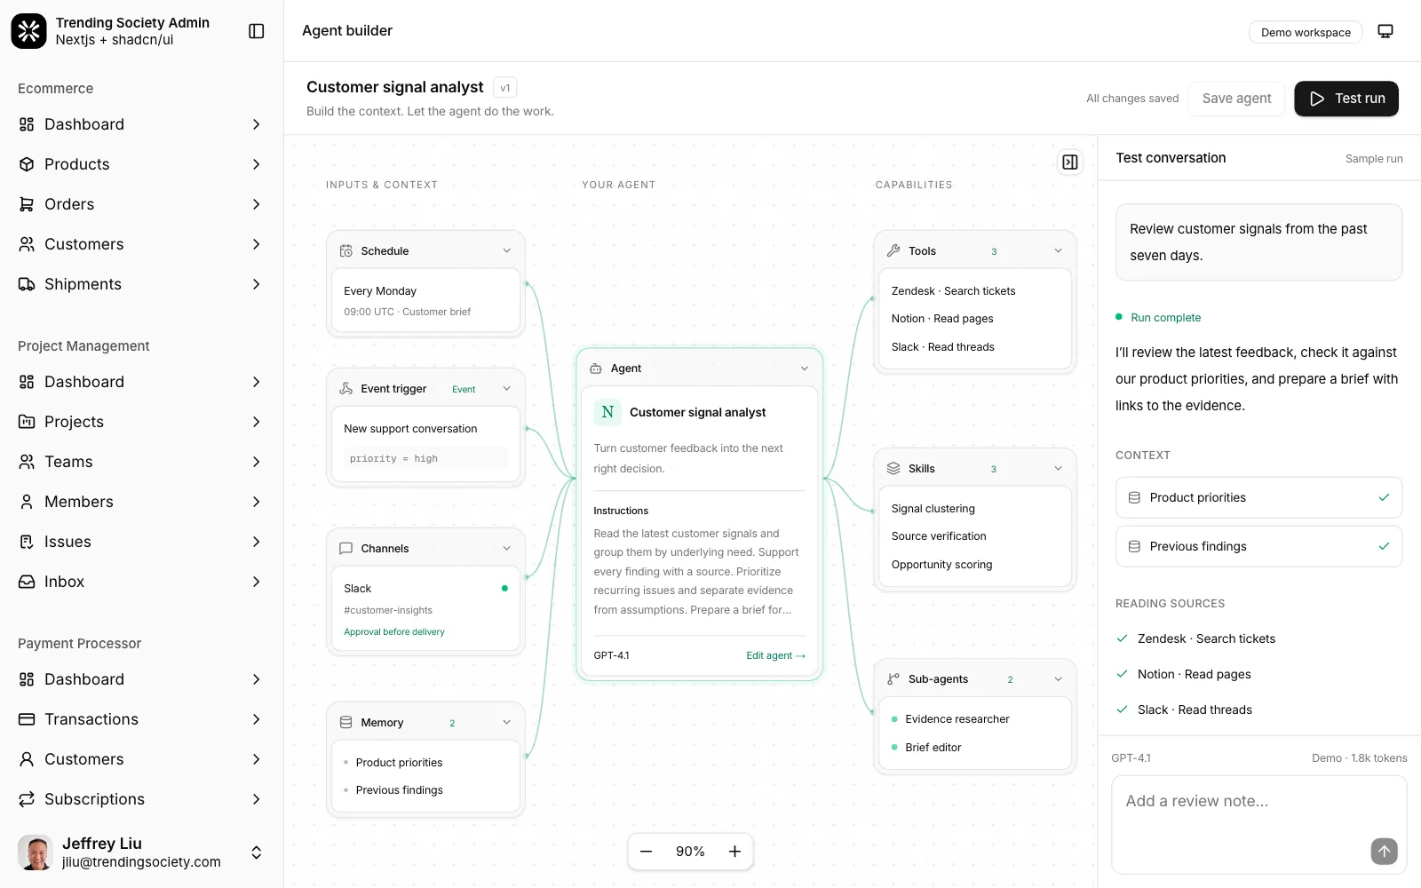Toggle Slack Read threads reading source check

(1123, 710)
